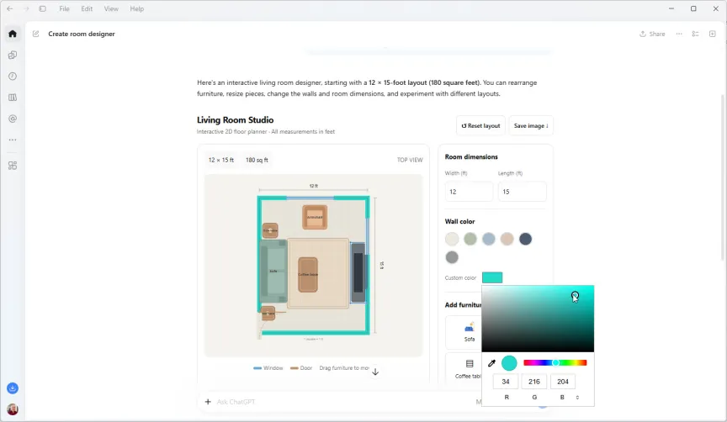
Task: Click the list-view icon right of the top three-dots
Action: point(696,34)
